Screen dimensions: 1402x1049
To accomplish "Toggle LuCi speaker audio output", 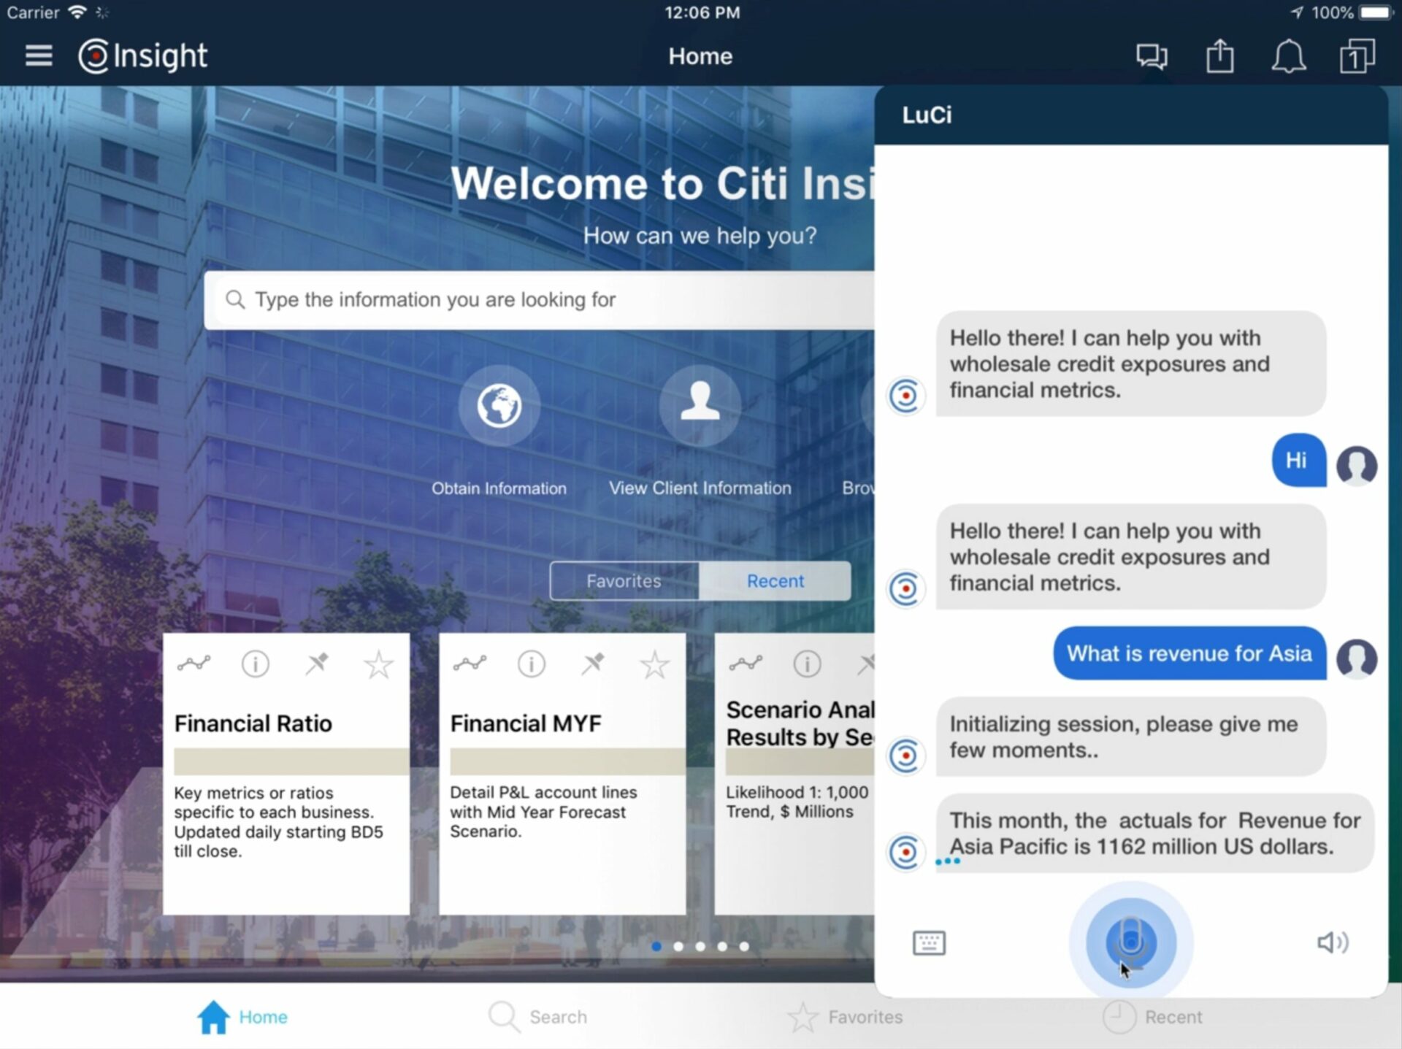I will coord(1333,942).
